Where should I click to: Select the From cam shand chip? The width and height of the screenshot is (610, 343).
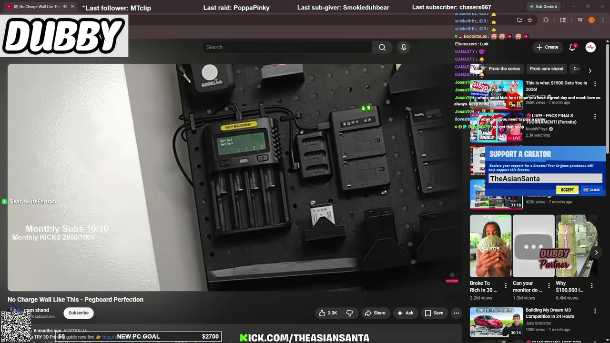click(547, 69)
